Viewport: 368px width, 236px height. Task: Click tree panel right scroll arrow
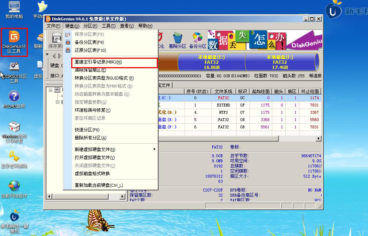pos(122,196)
